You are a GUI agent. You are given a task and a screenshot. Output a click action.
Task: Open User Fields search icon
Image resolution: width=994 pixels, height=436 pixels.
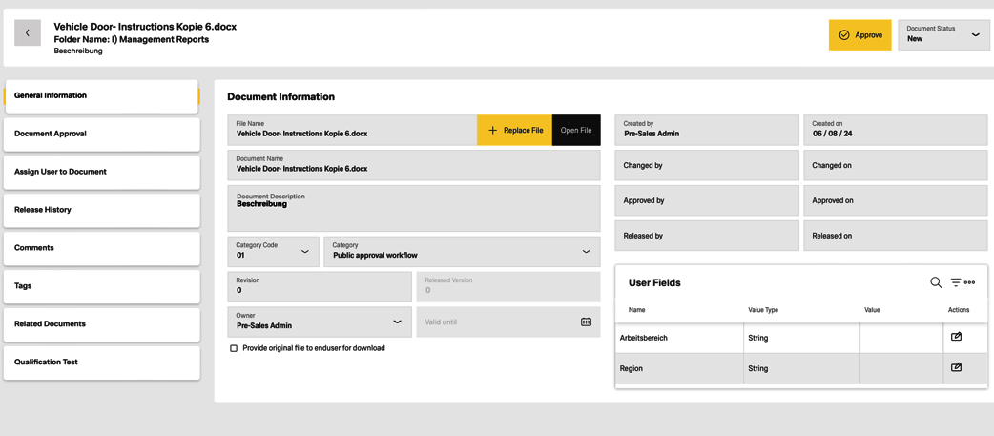935,283
